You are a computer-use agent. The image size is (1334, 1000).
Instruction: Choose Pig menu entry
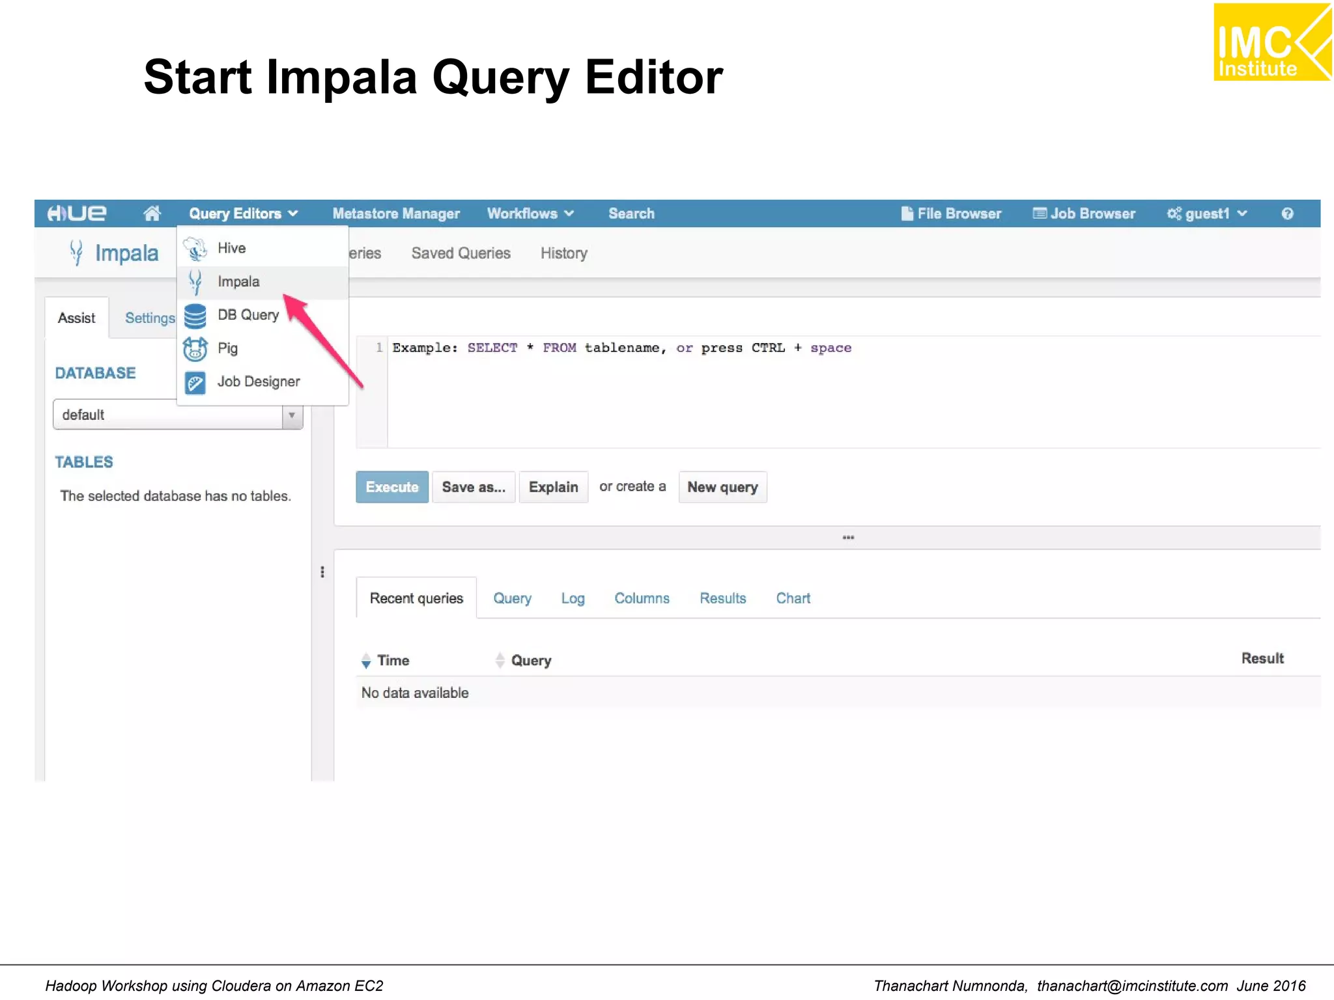[x=263, y=348]
